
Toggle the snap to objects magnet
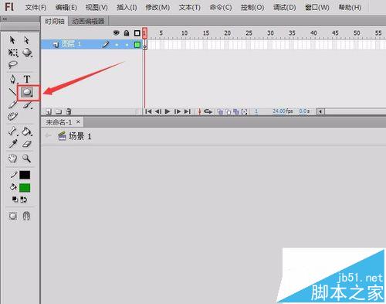26,216
